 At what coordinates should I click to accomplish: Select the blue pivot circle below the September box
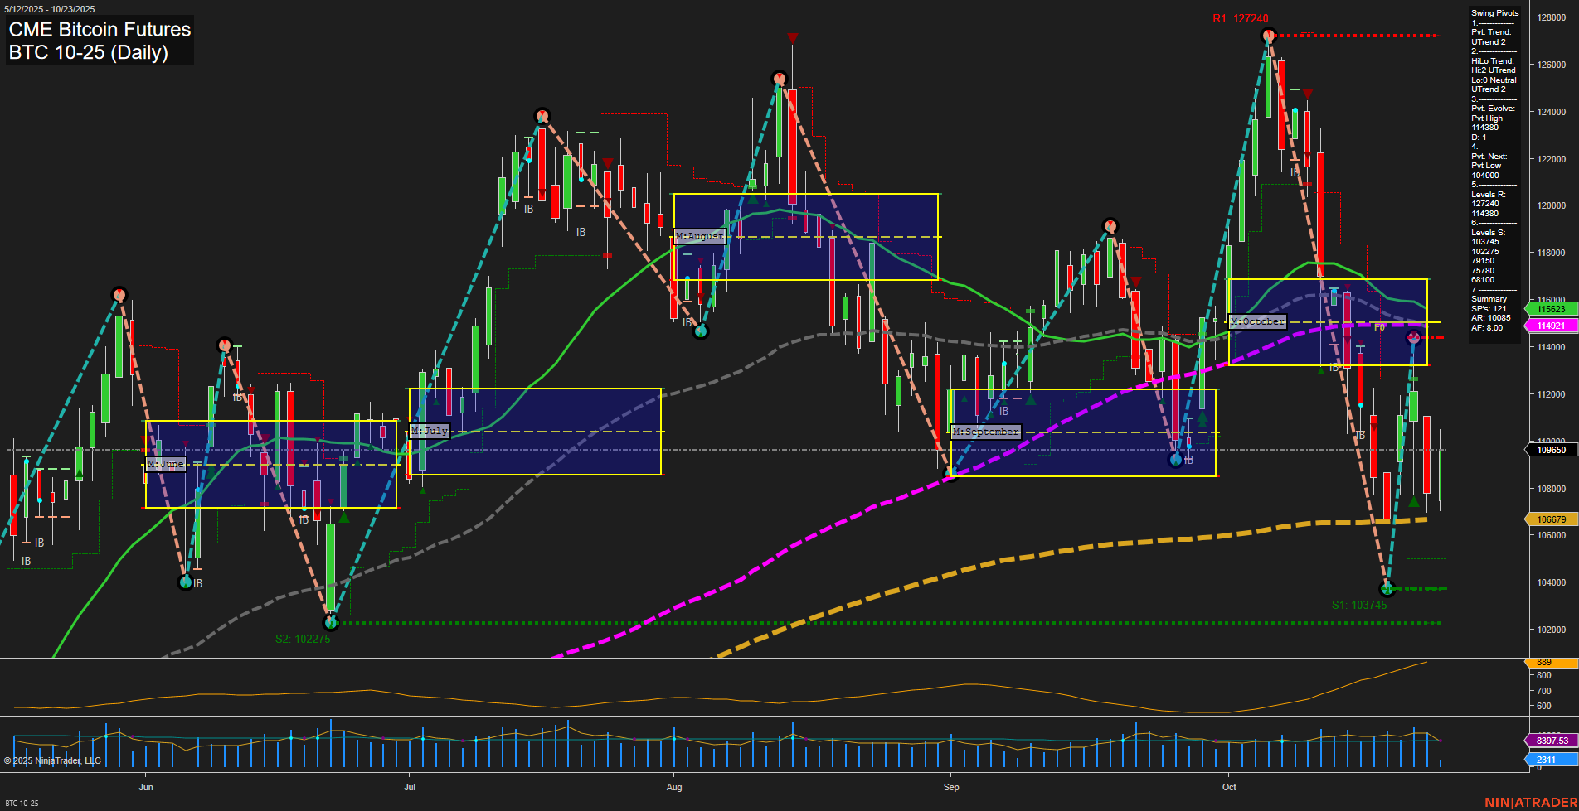(1176, 460)
